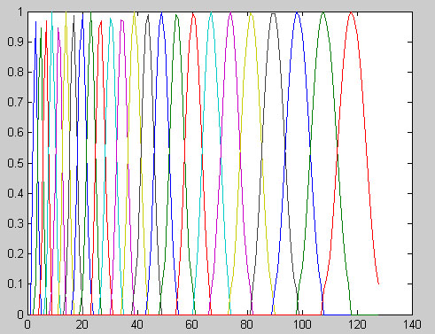Click the y-axis label 0.1

(15, 284)
